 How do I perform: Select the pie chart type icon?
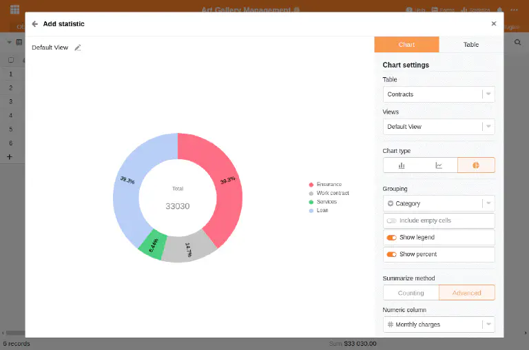(x=476, y=165)
